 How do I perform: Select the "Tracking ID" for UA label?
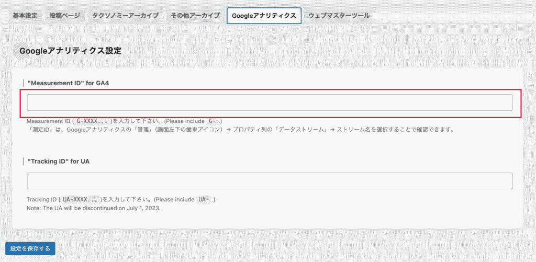point(58,161)
